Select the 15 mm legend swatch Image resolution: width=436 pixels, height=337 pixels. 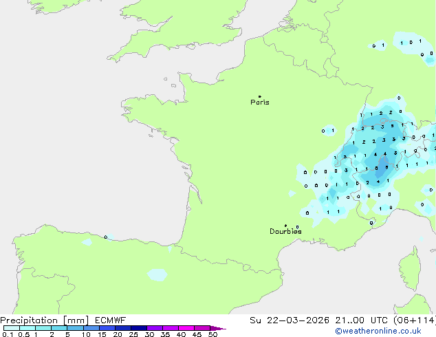click(107, 328)
